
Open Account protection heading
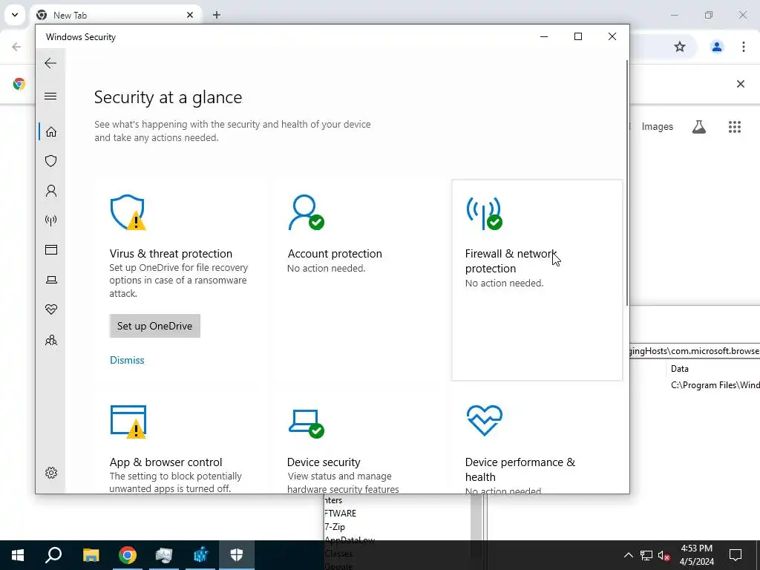[335, 254]
